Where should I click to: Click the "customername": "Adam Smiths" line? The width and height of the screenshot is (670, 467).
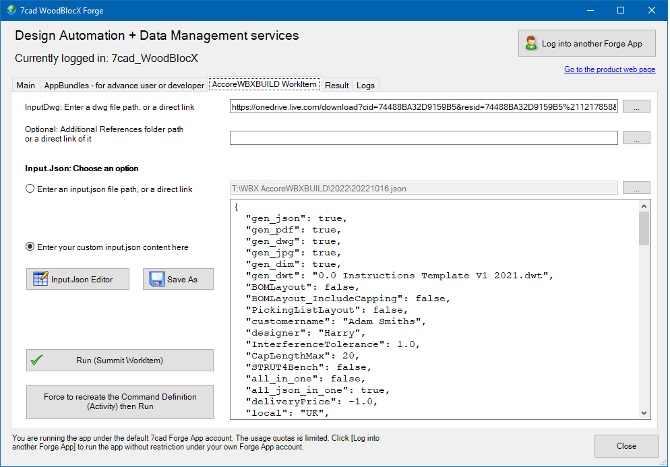pyautogui.click(x=336, y=321)
